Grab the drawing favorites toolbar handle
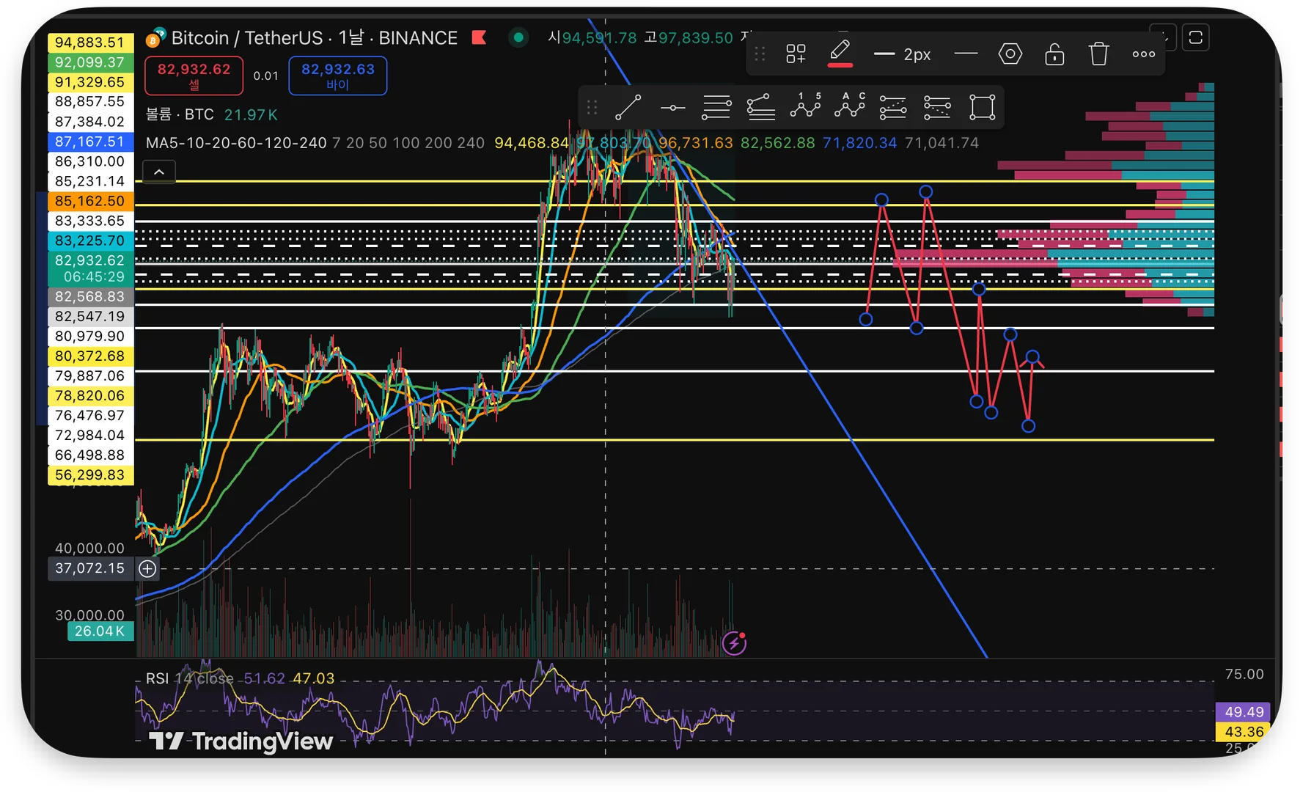1303x792 pixels. tap(592, 108)
